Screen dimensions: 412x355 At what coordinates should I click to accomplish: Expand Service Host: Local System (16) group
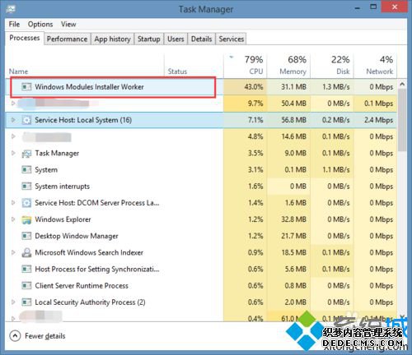pyautogui.click(x=13, y=120)
